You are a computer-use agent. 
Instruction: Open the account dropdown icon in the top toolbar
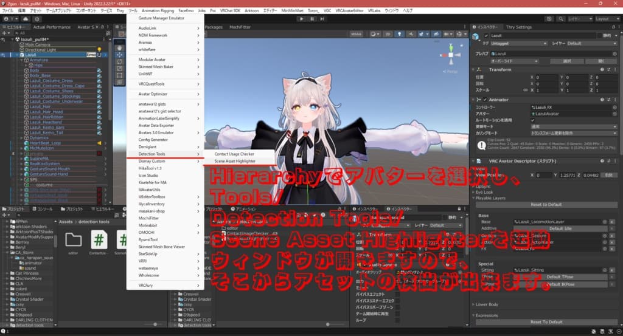10,19
